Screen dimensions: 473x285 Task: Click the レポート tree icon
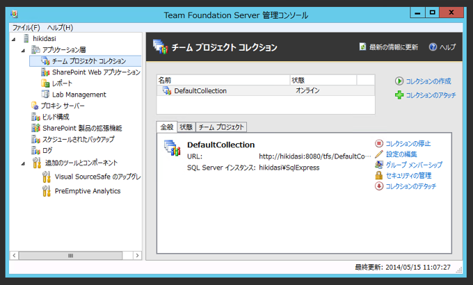click(x=45, y=83)
